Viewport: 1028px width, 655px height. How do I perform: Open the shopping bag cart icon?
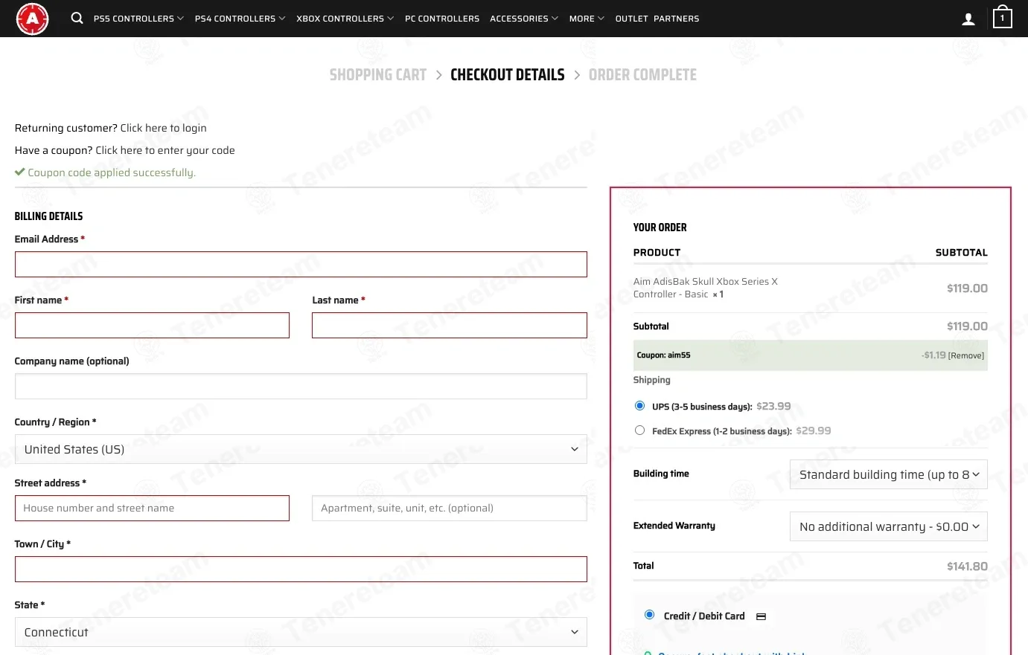1002,18
